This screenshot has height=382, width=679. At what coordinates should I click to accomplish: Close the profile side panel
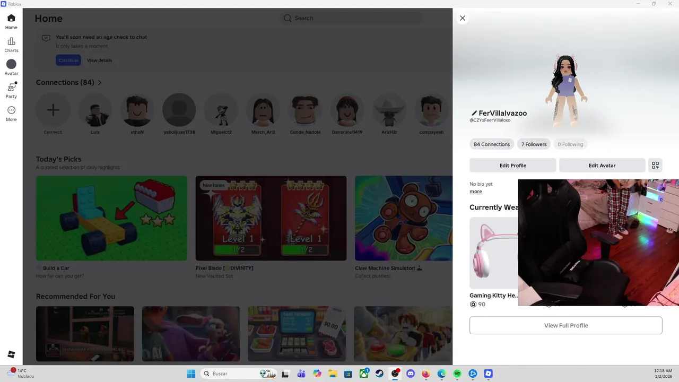[463, 18]
